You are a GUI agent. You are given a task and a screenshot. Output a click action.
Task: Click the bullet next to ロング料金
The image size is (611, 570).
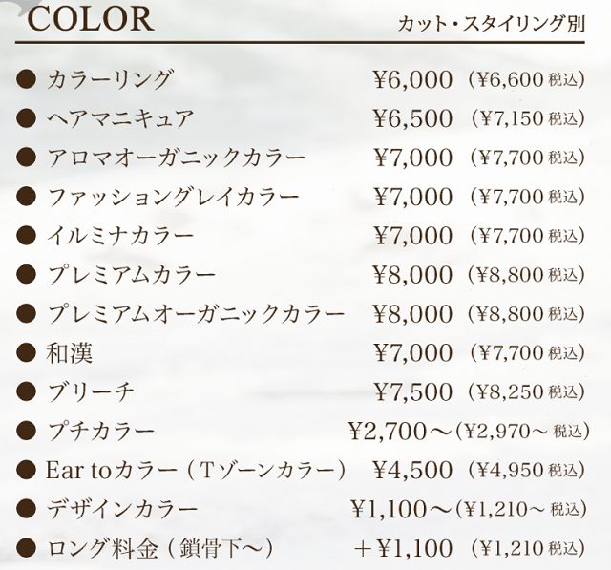[x=26, y=548]
